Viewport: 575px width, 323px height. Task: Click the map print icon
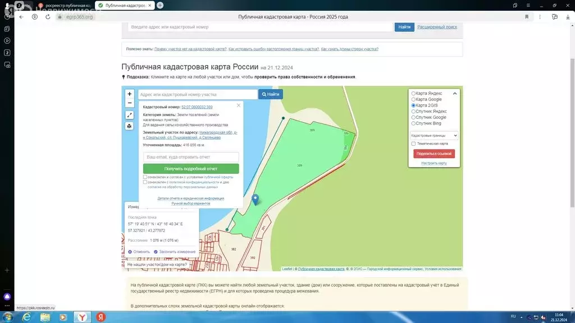click(x=130, y=126)
